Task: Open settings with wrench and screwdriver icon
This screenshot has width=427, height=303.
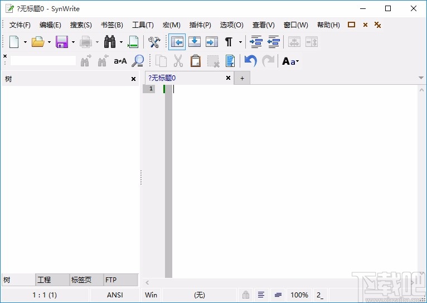Action: (x=154, y=42)
